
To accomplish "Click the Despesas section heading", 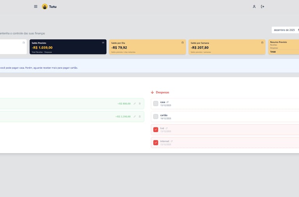I will tap(162, 92).
